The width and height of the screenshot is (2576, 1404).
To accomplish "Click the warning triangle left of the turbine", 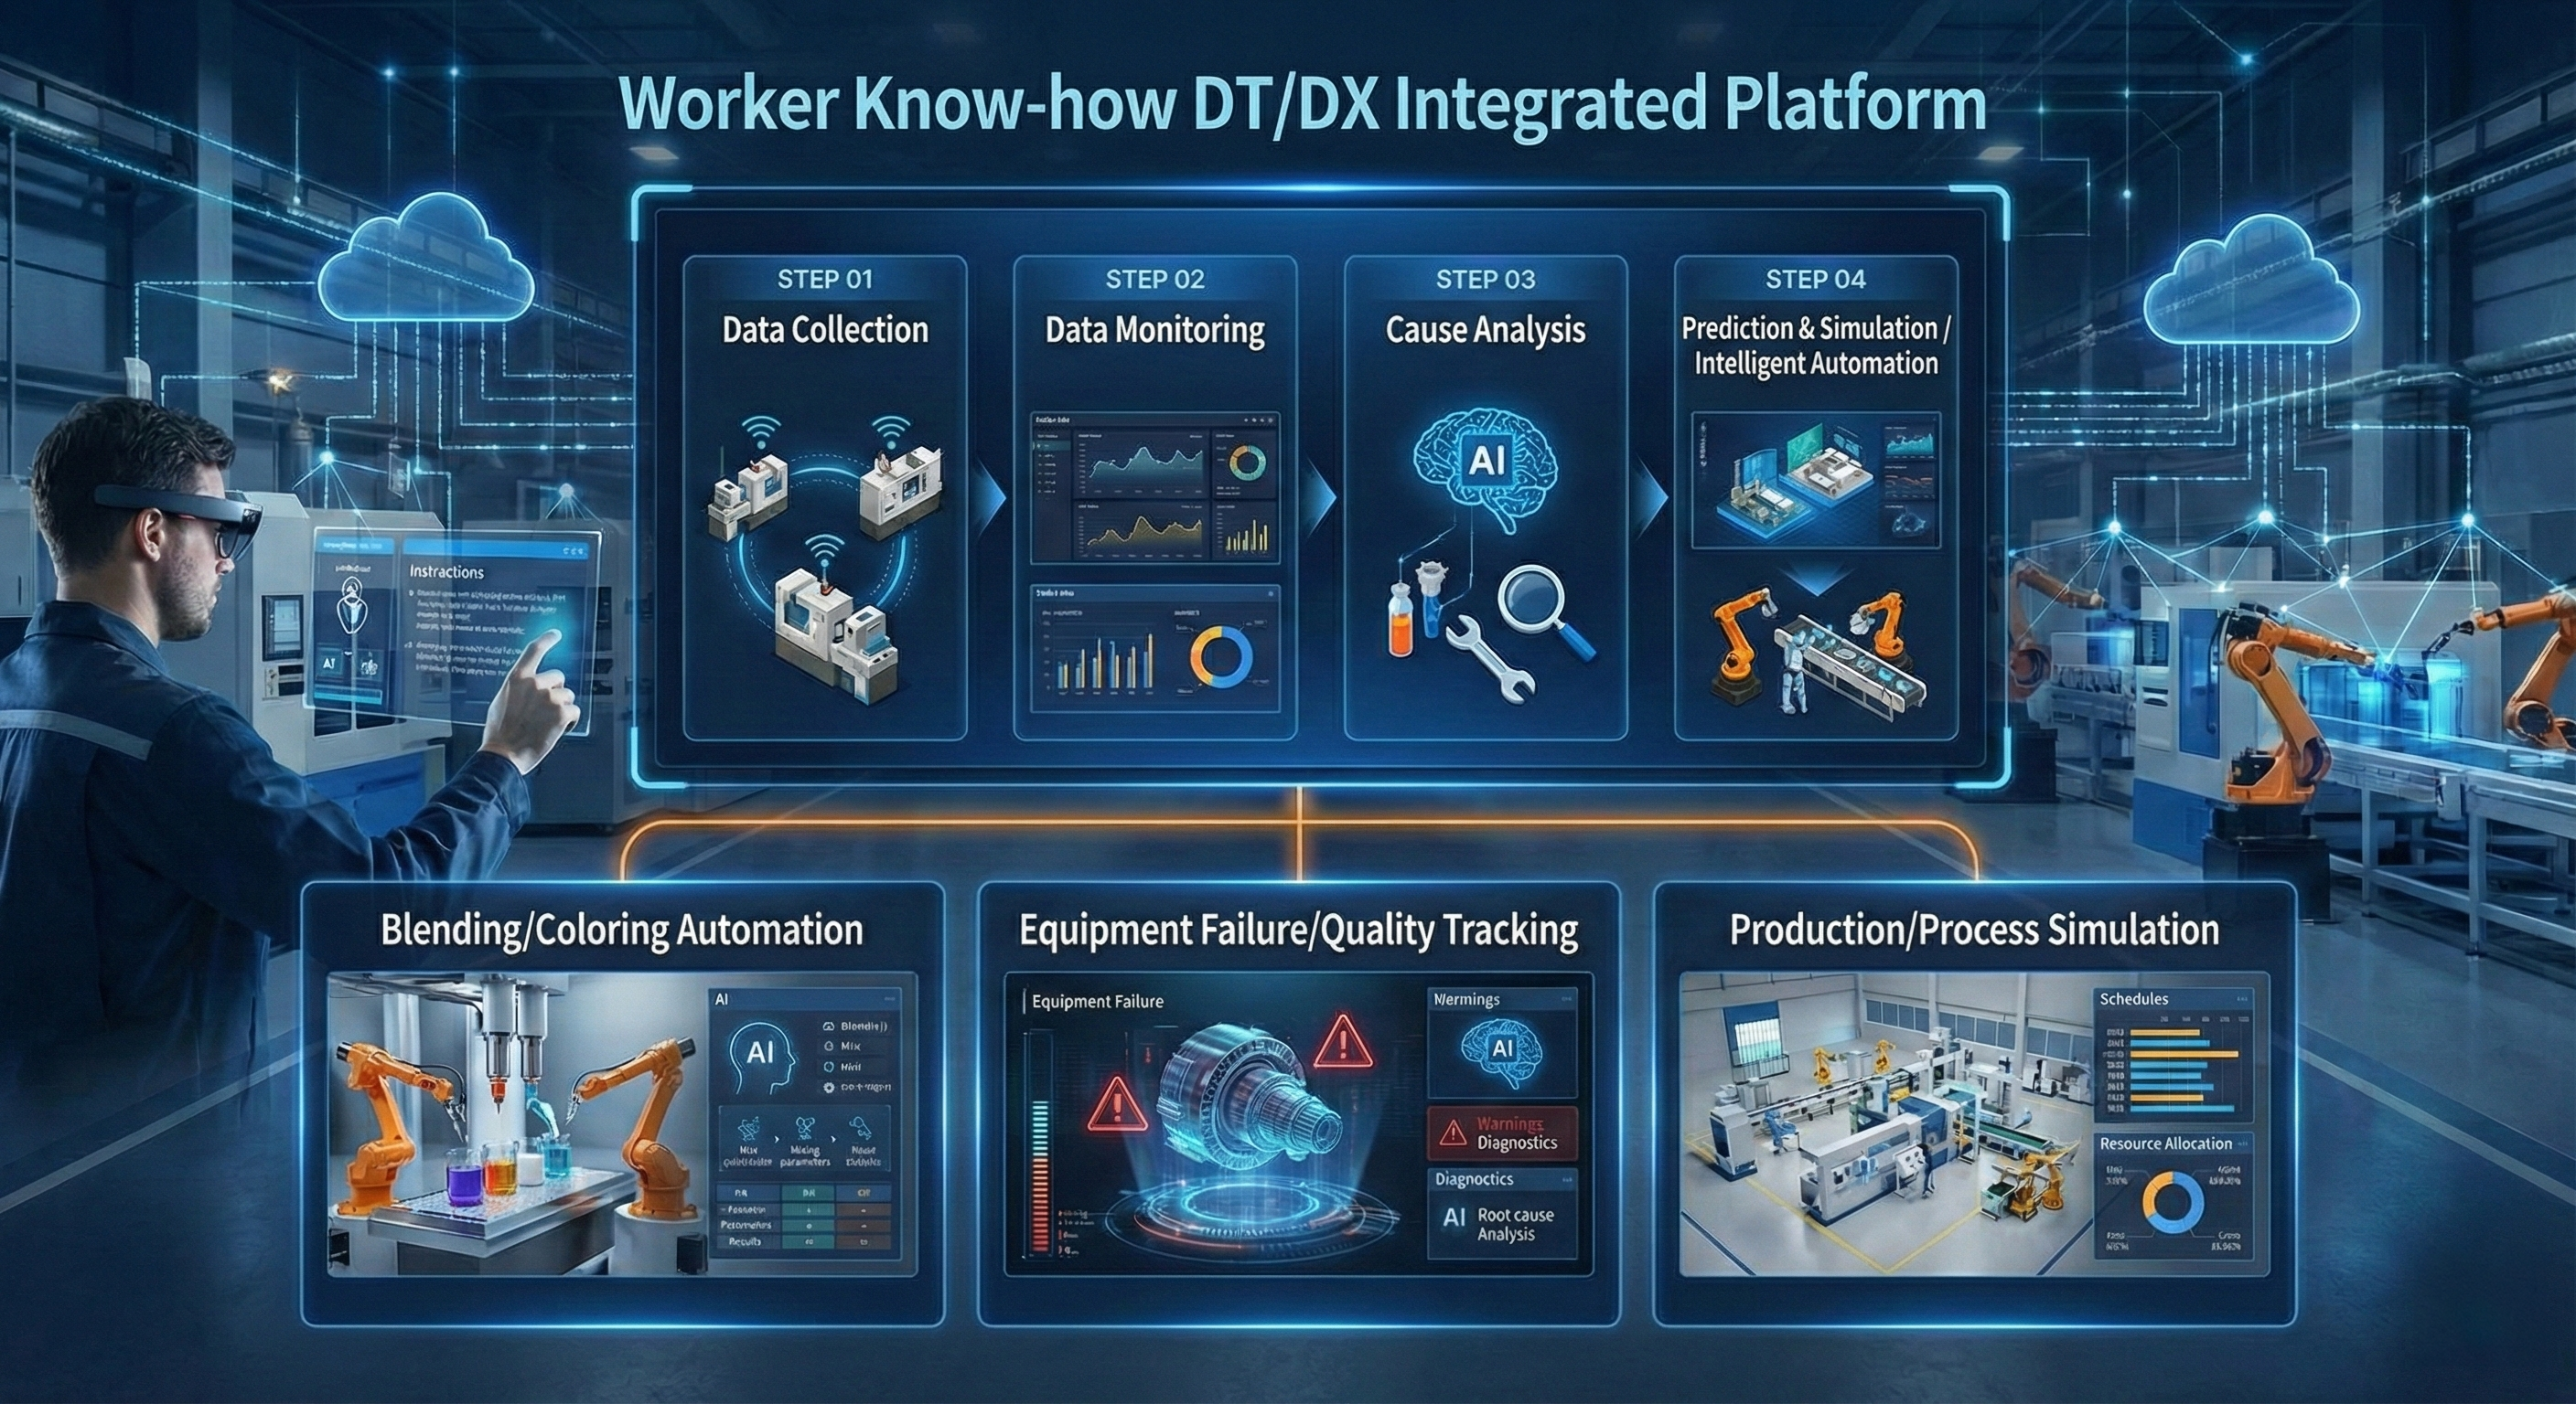I will (x=1117, y=1107).
